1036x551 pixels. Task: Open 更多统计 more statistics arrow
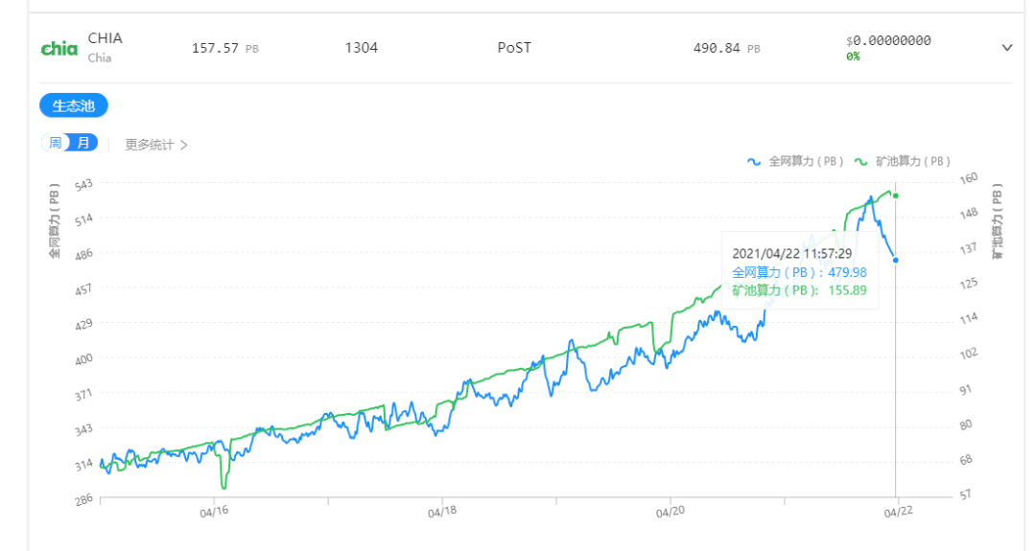[x=183, y=145]
